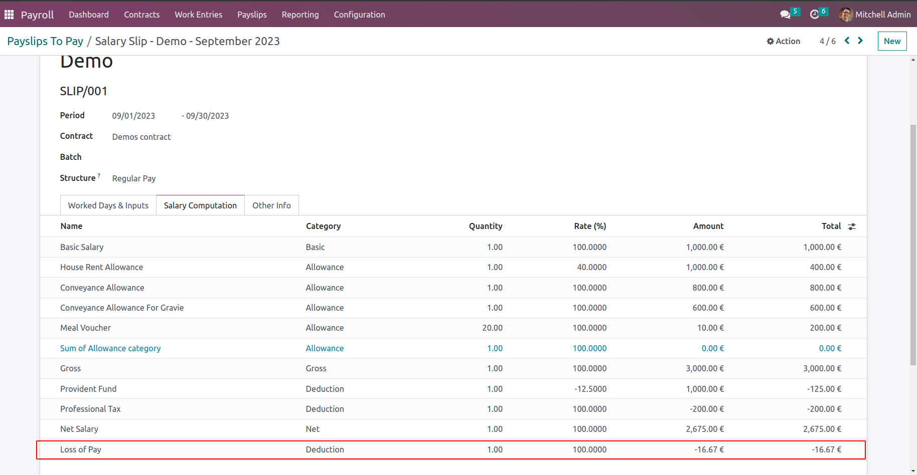Click the SLIP/001 reference
The height and width of the screenshot is (475, 917).
83,91
